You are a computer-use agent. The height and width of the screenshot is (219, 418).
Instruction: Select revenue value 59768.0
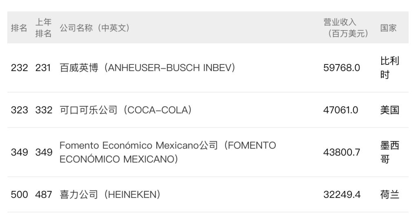click(x=342, y=68)
